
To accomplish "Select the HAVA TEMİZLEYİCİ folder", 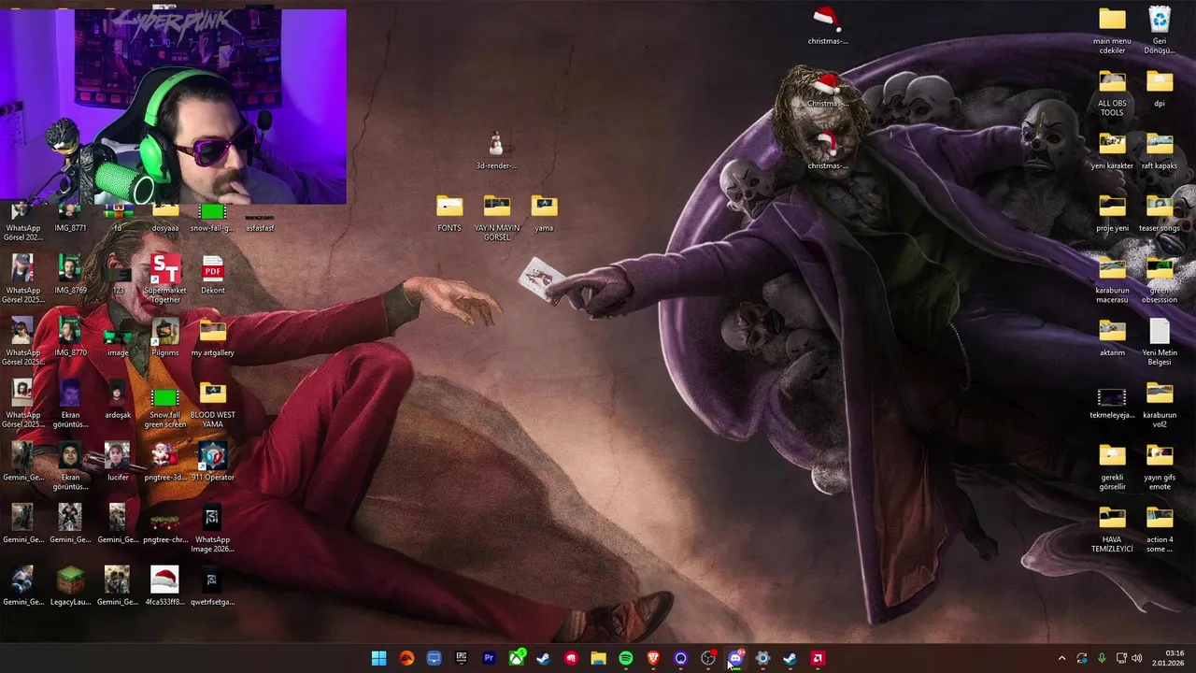I will tap(1112, 529).
